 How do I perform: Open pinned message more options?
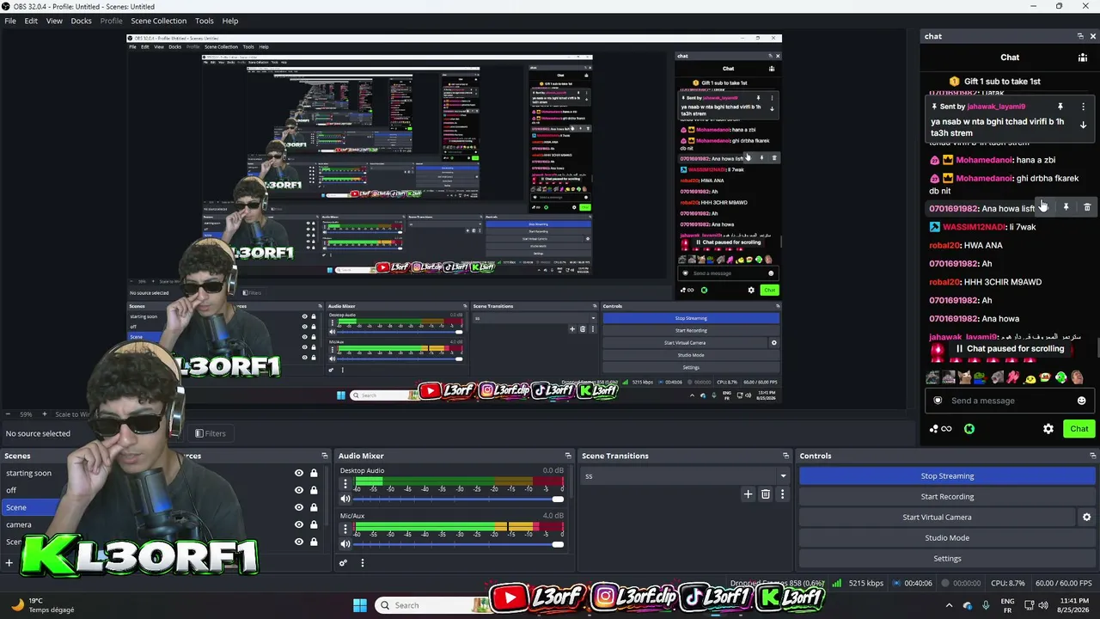[1083, 107]
